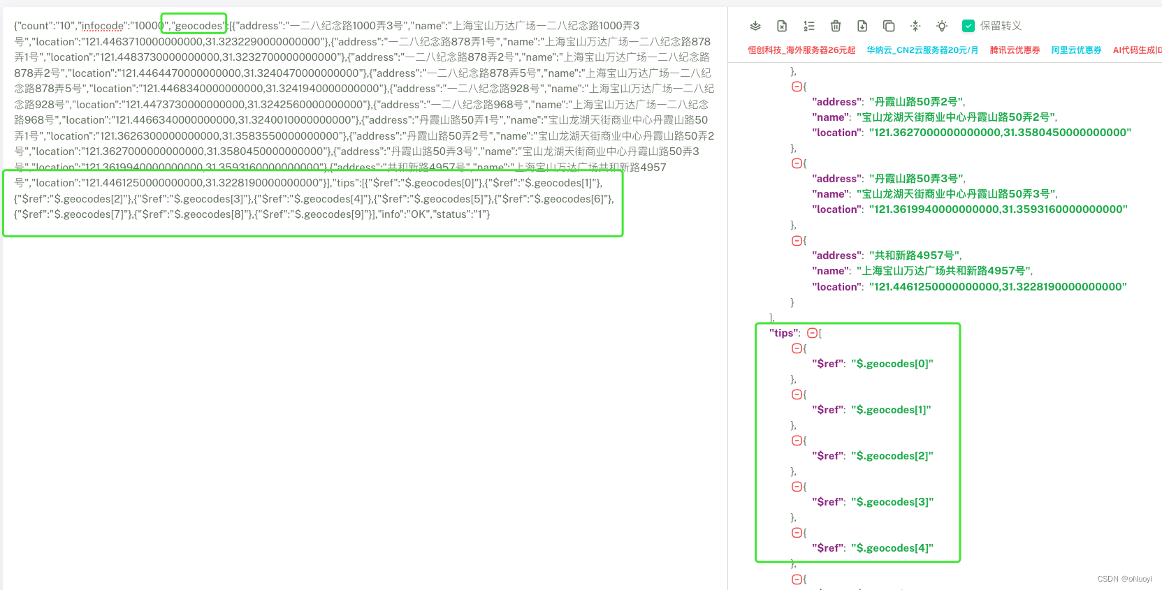Click location value "121.36270000000000000,31.35804500000000000"
The width and height of the screenshot is (1162, 590).
point(1000,133)
